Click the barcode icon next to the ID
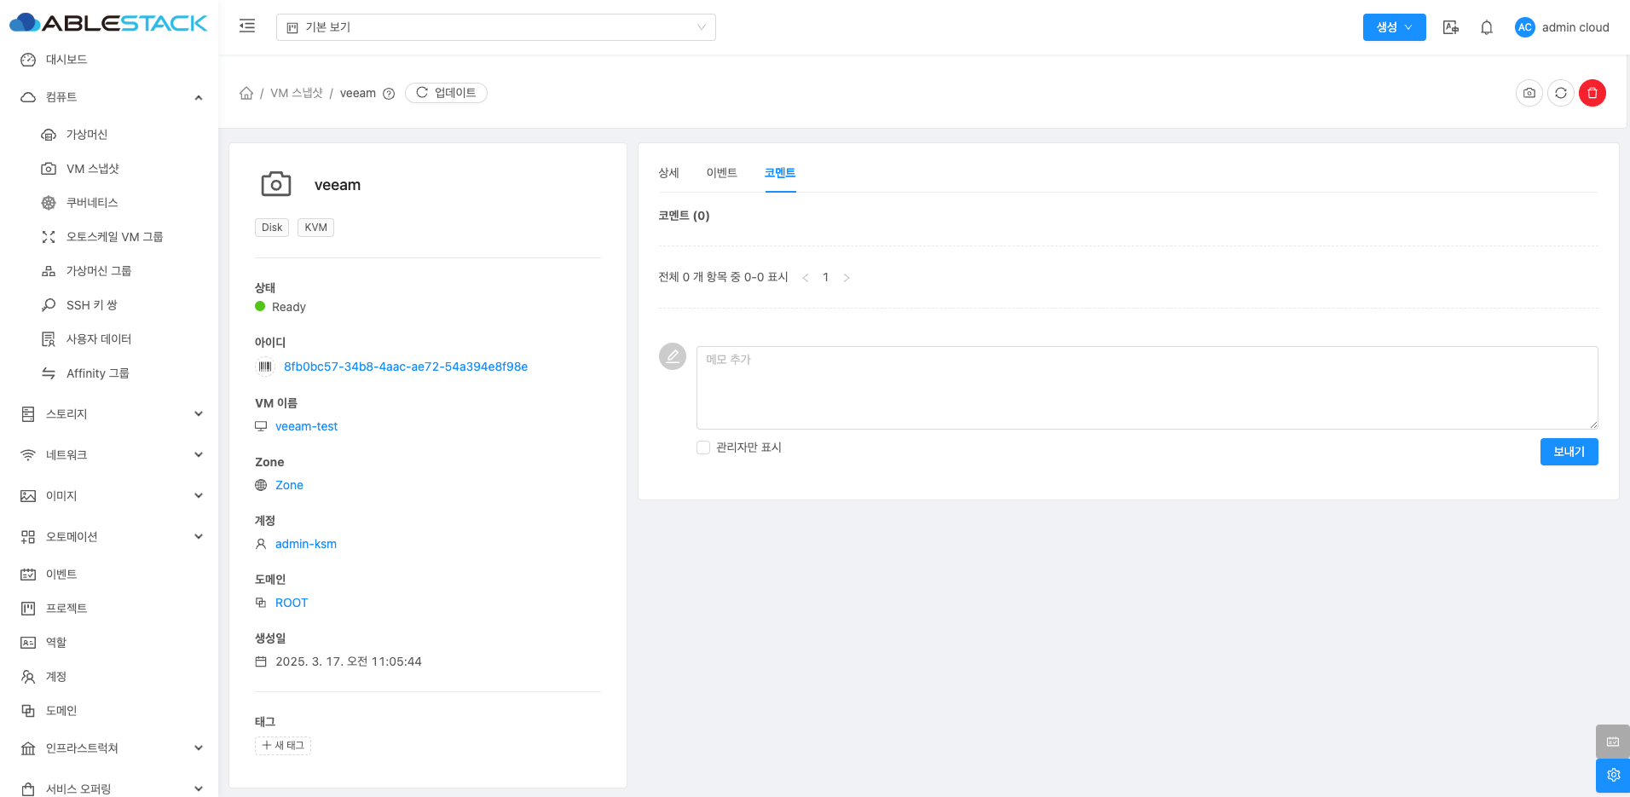Screen dimensions: 1630x797 tap(265, 367)
